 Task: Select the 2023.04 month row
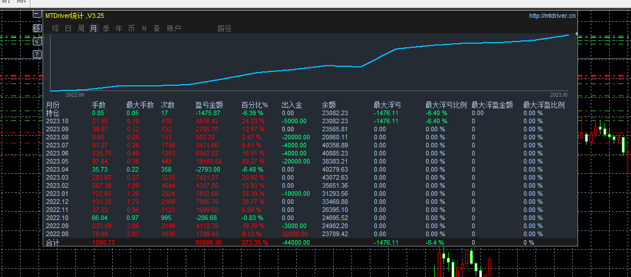pyautogui.click(x=310, y=169)
